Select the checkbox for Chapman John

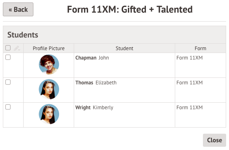coord(8,57)
